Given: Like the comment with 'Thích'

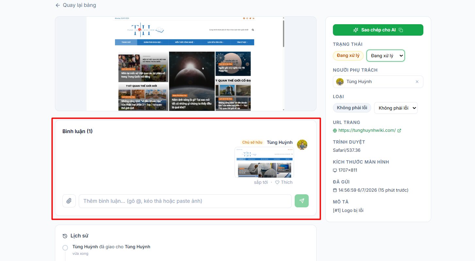Looking at the screenshot, I should pos(284,182).
